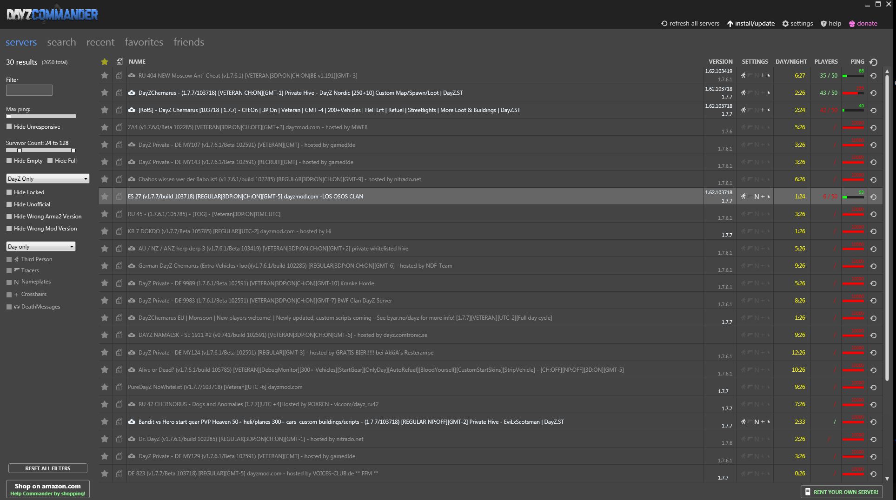Favorite the RU 404 NEW Moscow server star
The width and height of the screenshot is (896, 500).
(105, 75)
